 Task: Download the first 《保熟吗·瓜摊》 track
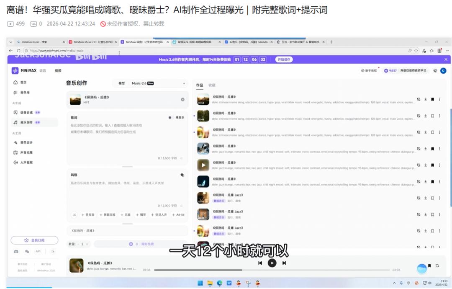(x=426, y=100)
